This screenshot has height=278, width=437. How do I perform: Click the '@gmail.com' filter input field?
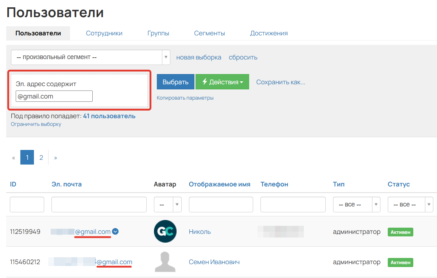(54, 96)
